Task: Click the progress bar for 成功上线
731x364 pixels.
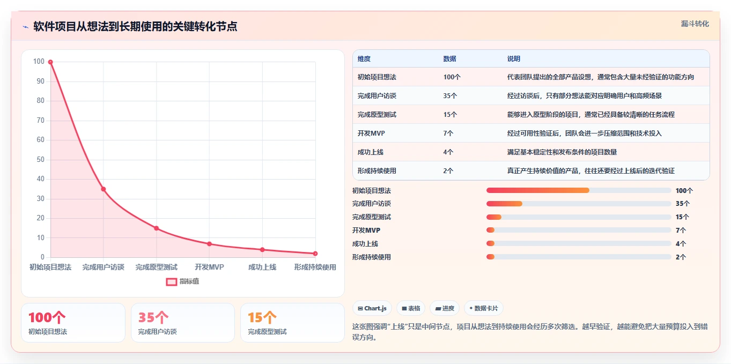Action: click(579, 244)
